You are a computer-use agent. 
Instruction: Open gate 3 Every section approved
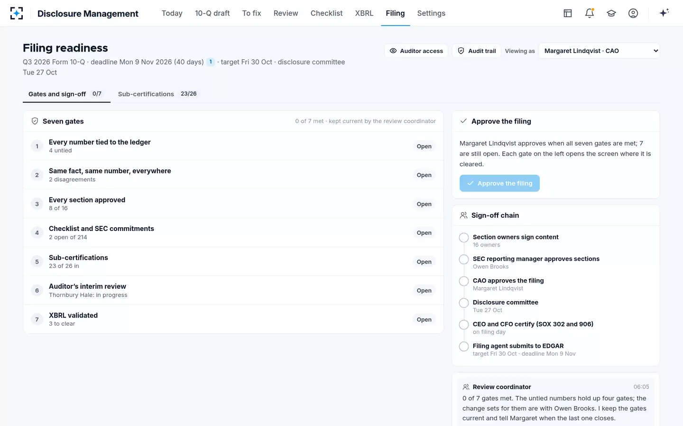click(x=233, y=204)
